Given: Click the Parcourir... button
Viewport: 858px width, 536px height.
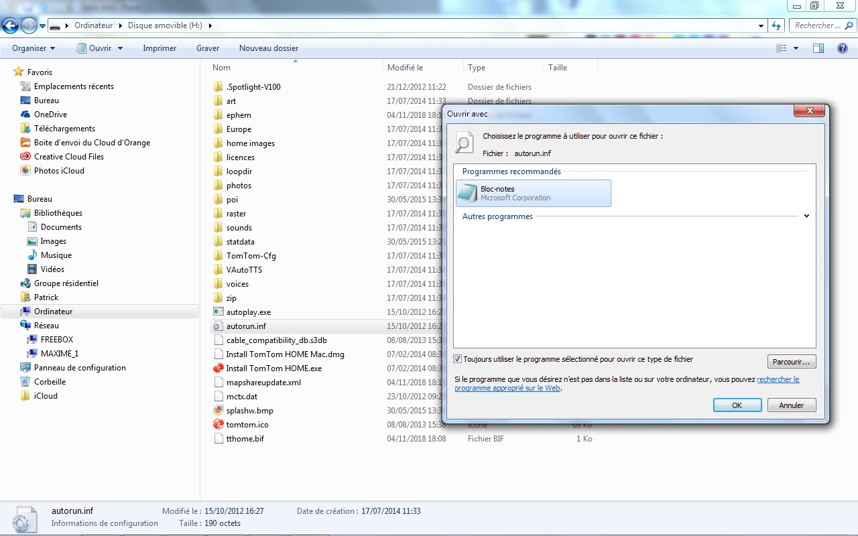Looking at the screenshot, I should [x=792, y=362].
